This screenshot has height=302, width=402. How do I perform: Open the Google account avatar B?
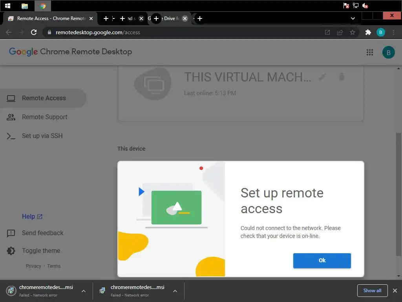point(388,52)
